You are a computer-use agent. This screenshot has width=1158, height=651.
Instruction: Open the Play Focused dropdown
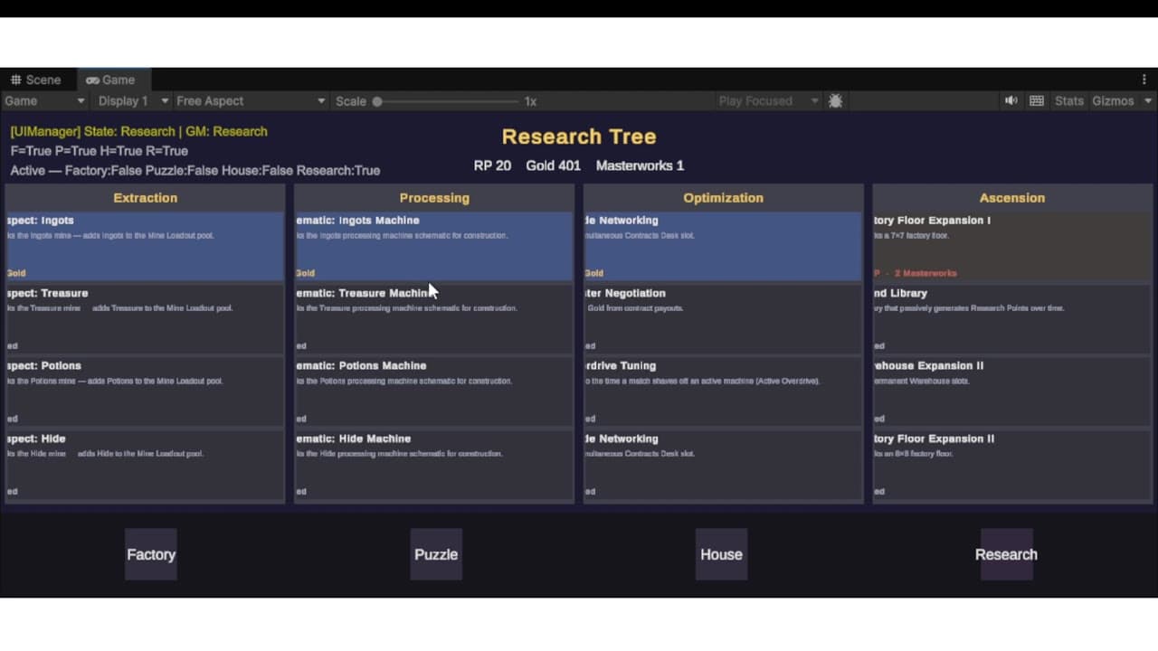click(768, 101)
